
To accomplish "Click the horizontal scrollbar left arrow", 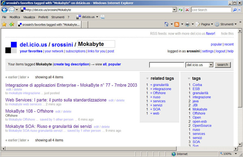I will point(3,148).
